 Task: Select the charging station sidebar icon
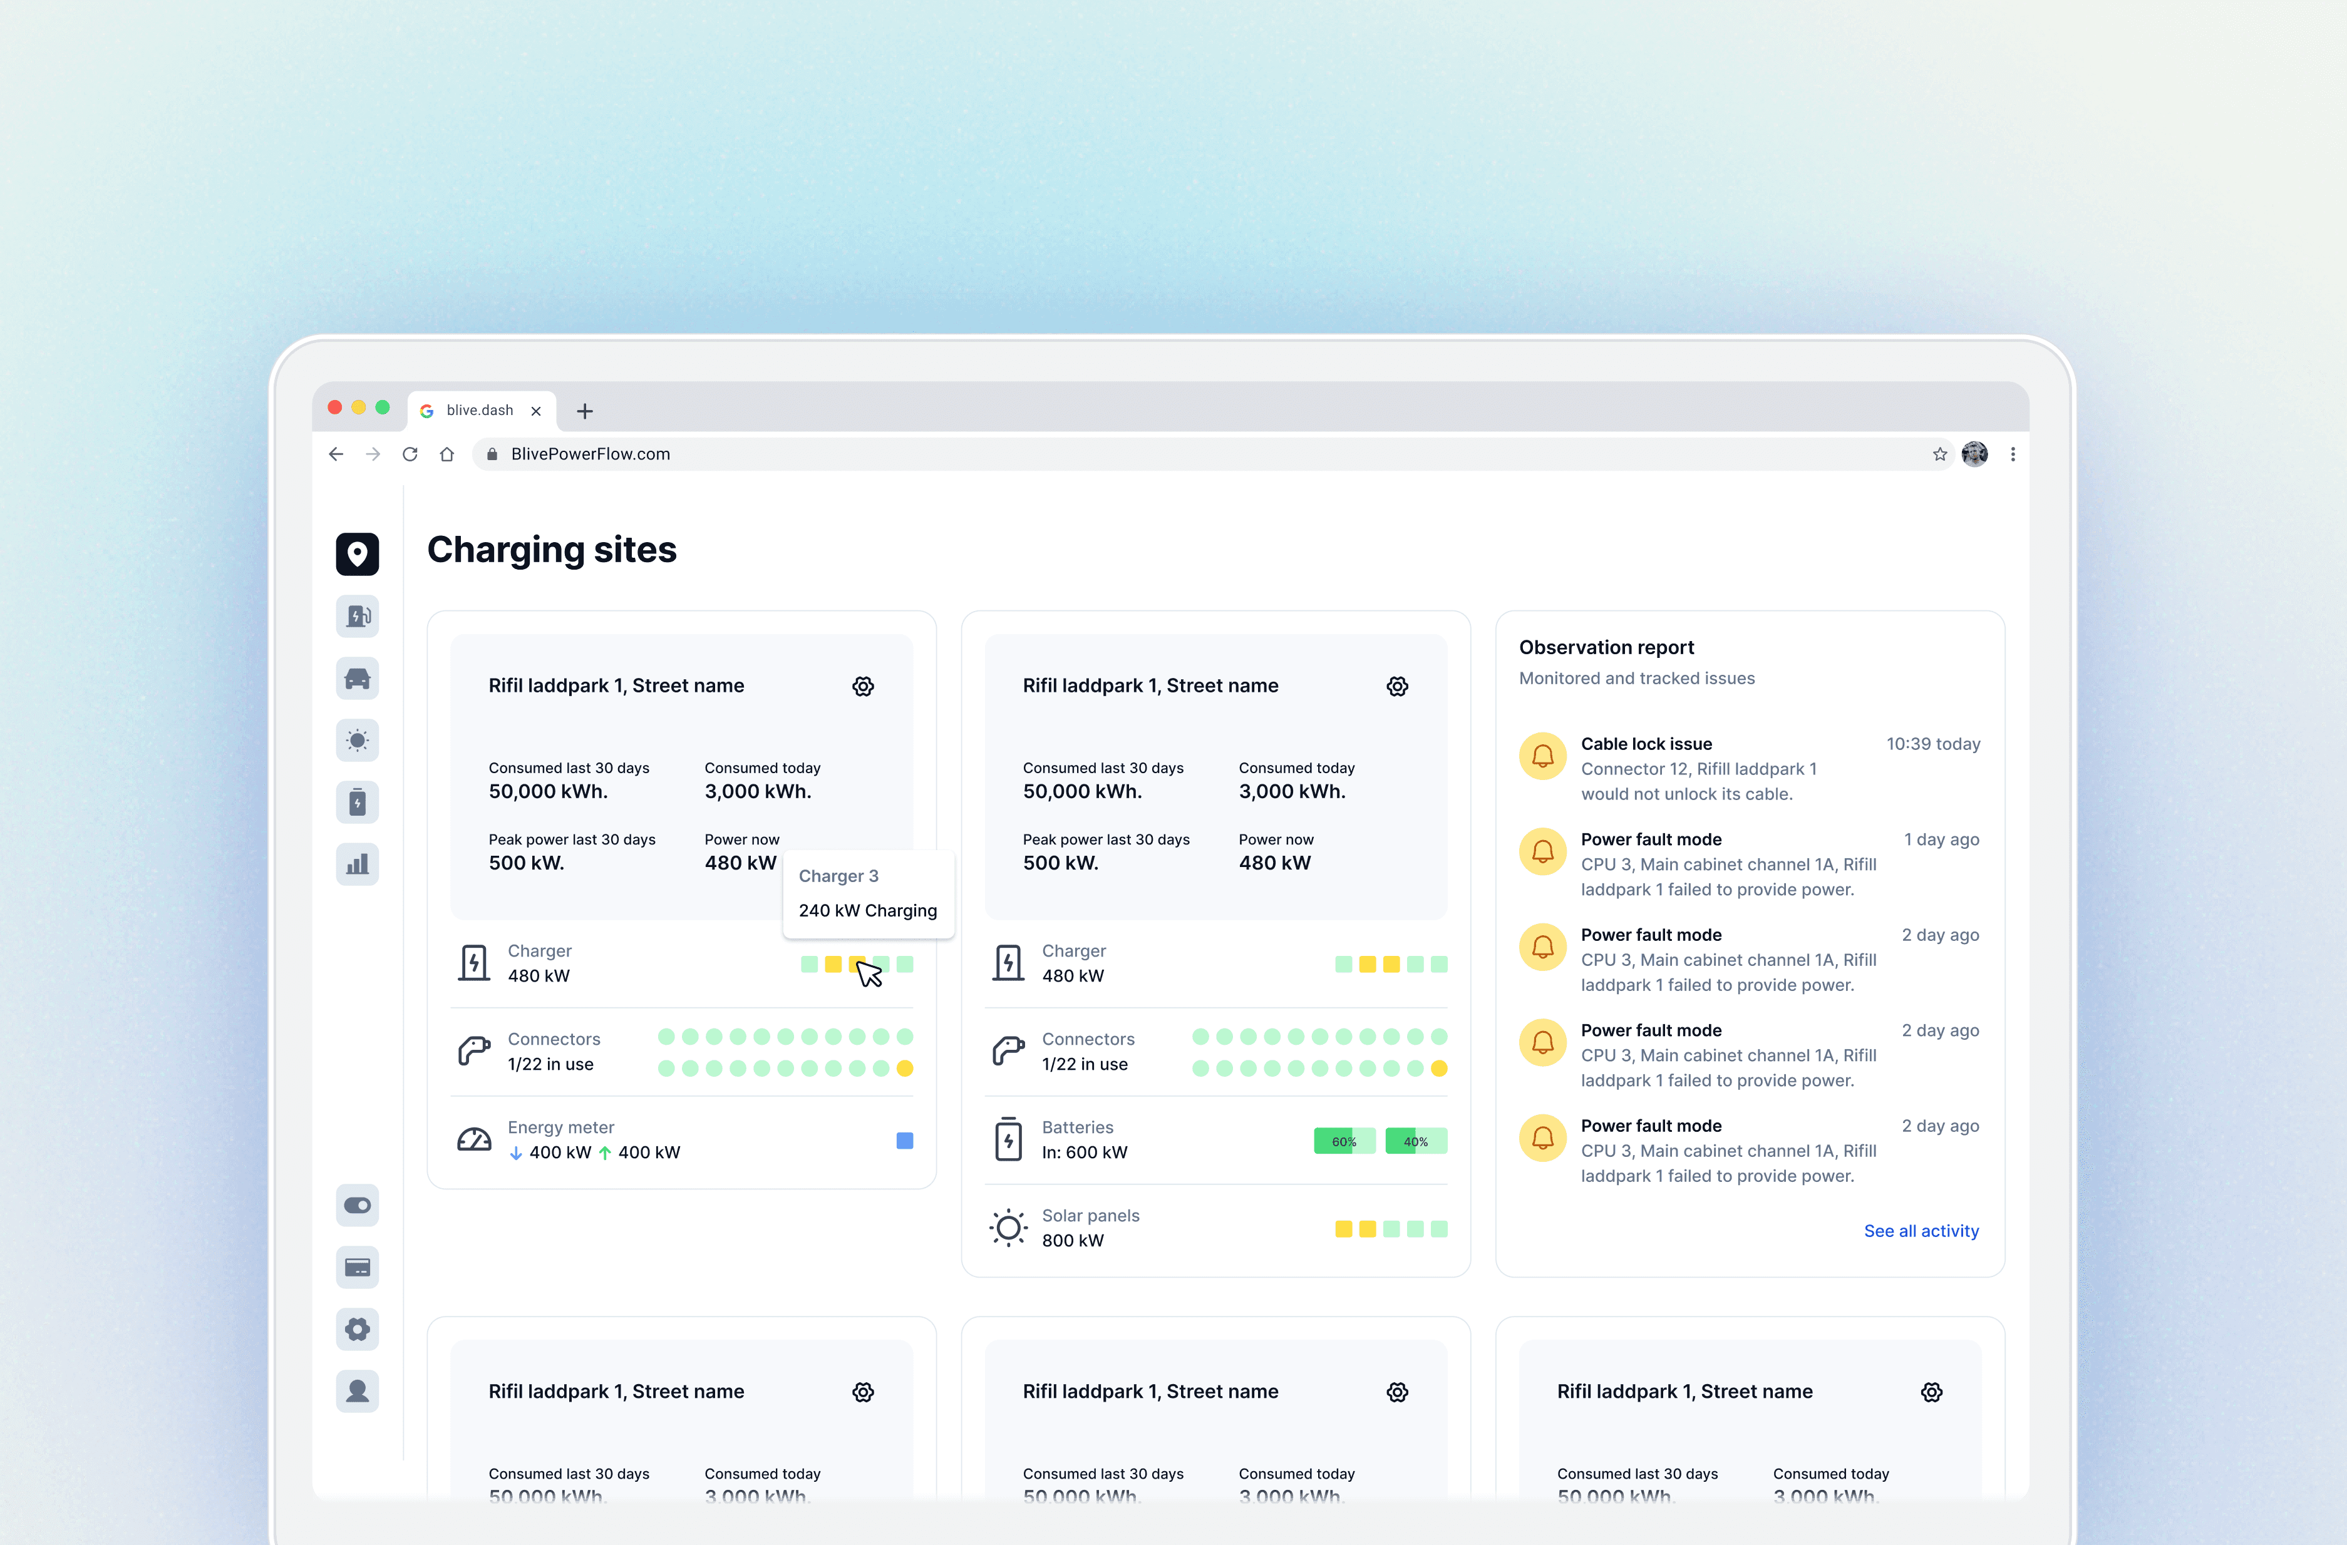(x=357, y=616)
